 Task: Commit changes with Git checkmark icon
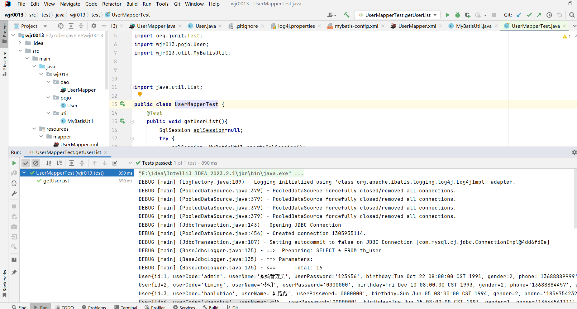pos(529,15)
